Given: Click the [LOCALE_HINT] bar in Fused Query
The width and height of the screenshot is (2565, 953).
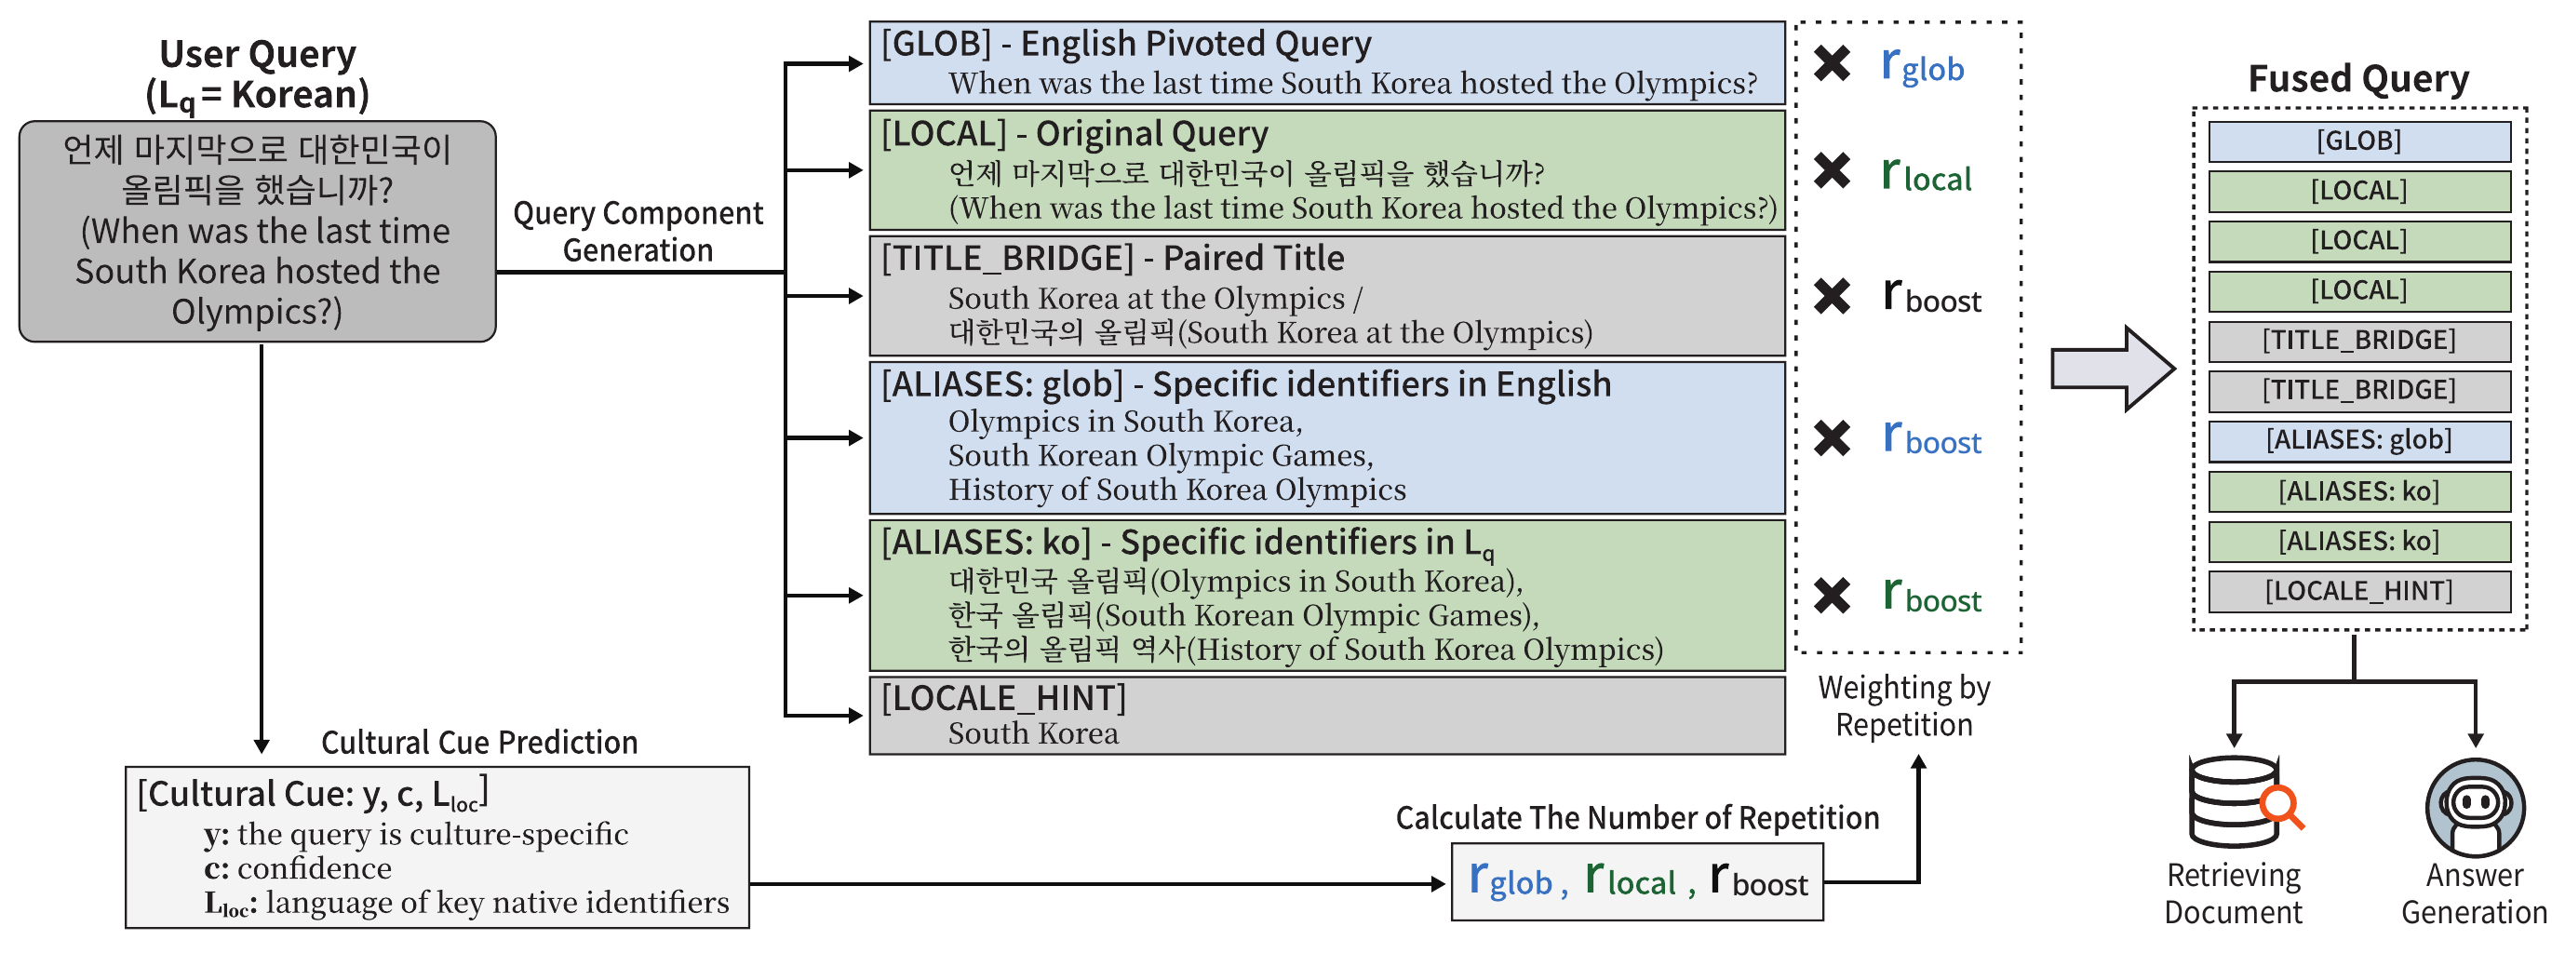Looking at the screenshot, I should click(2357, 592).
